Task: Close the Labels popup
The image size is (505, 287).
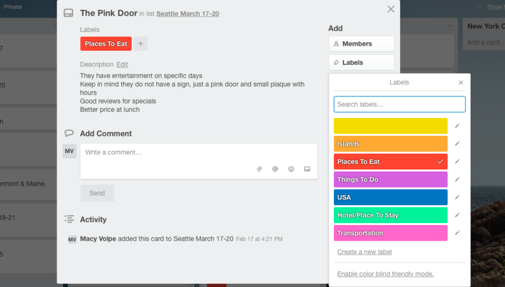Action: click(x=461, y=83)
